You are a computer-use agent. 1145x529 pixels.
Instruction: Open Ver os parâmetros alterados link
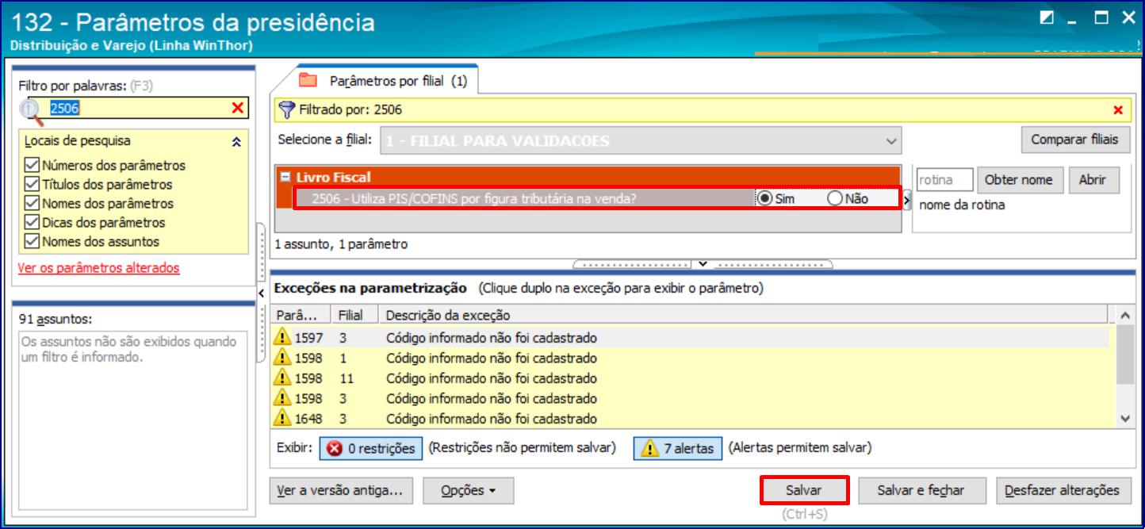tap(98, 268)
